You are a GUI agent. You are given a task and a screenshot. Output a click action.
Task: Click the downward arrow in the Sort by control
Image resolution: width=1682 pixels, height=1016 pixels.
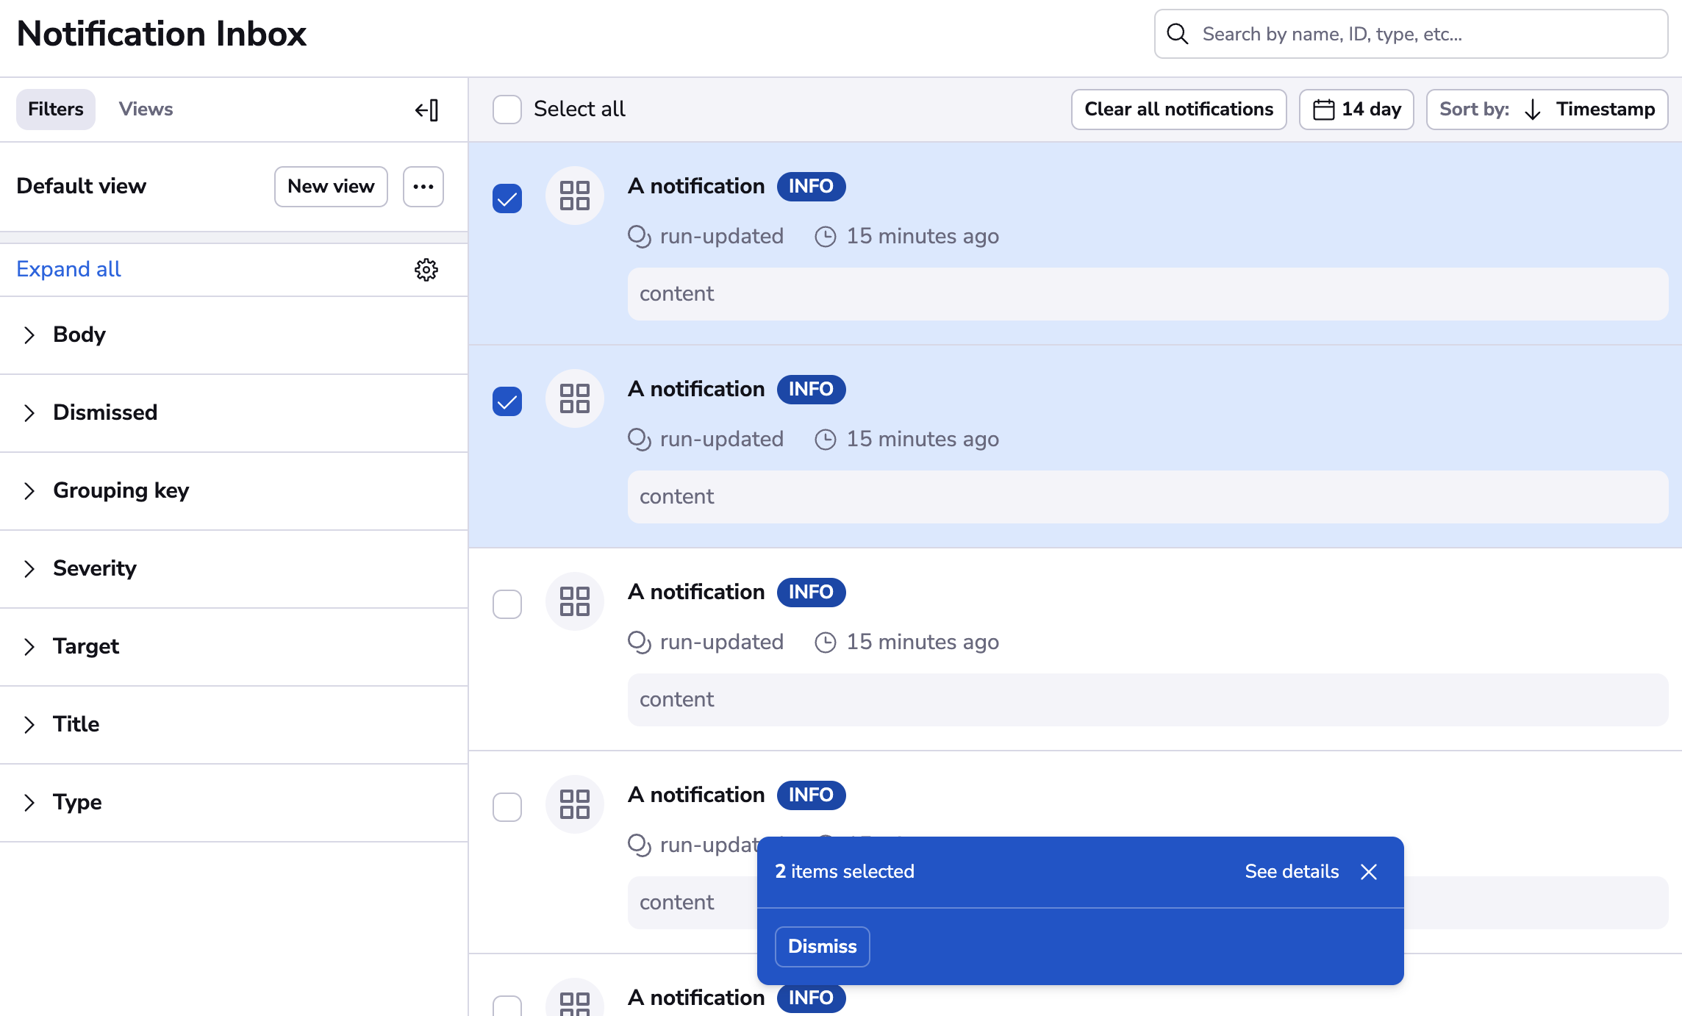pos(1531,109)
